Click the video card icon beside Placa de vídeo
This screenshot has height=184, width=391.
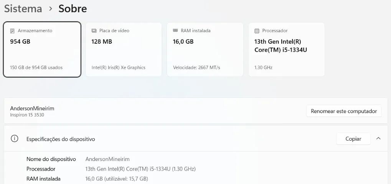[x=94, y=31]
